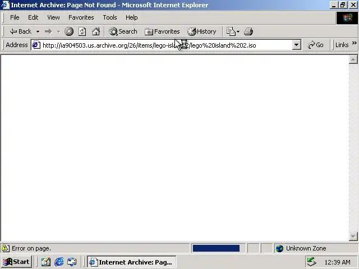Click the scroll up arrow

coord(353,60)
